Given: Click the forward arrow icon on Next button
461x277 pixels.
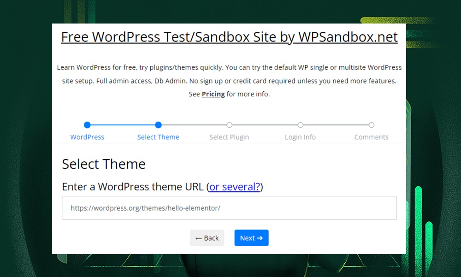Looking at the screenshot, I should (x=260, y=238).
